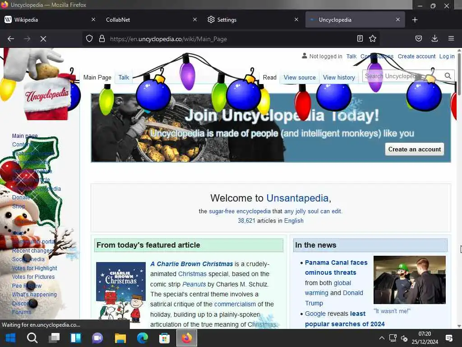This screenshot has height=347, width=462.
Task: Click Forums in the sidebar
Action: click(x=22, y=312)
